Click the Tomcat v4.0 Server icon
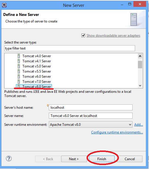The width and height of the screenshot is (149, 169). click(19, 56)
